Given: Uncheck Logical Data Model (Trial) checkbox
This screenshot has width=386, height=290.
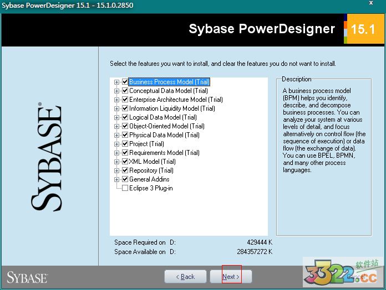Looking at the screenshot, I should point(125,117).
